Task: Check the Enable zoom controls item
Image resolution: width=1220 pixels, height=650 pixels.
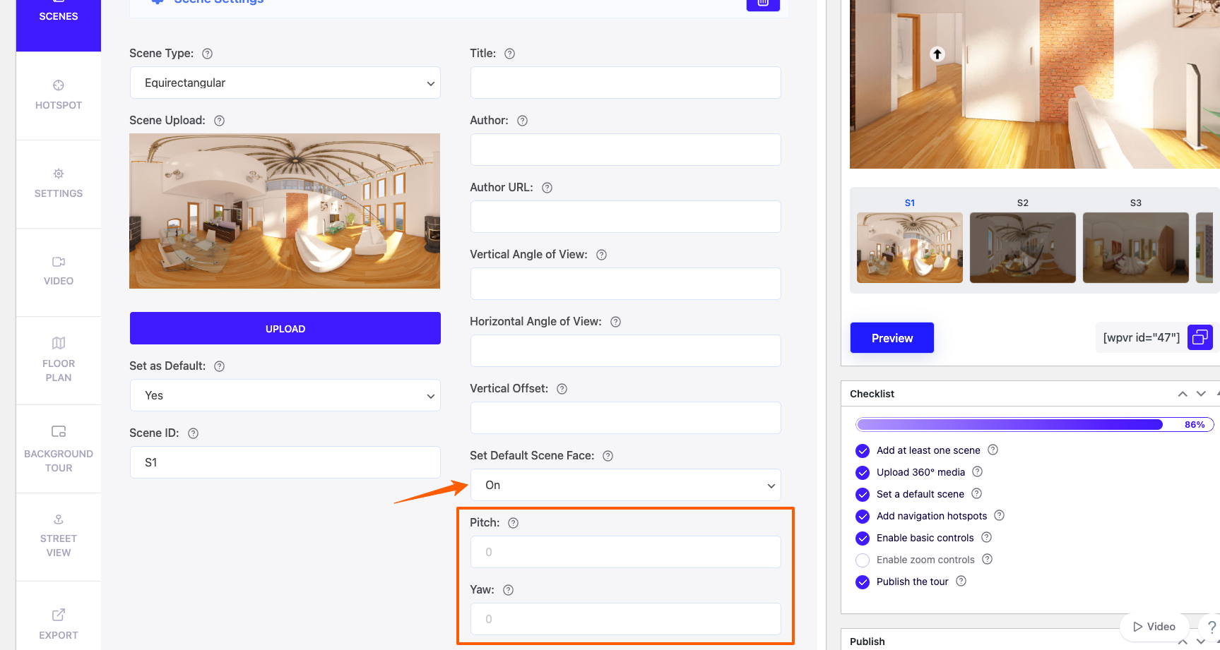Action: click(x=862, y=560)
